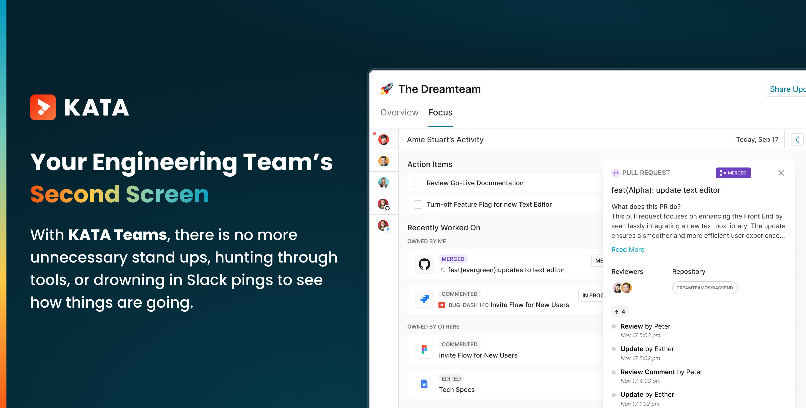This screenshot has height=408, width=806.
Task: Click the reviewer avatars under Reviewers
Action: pyautogui.click(x=622, y=288)
